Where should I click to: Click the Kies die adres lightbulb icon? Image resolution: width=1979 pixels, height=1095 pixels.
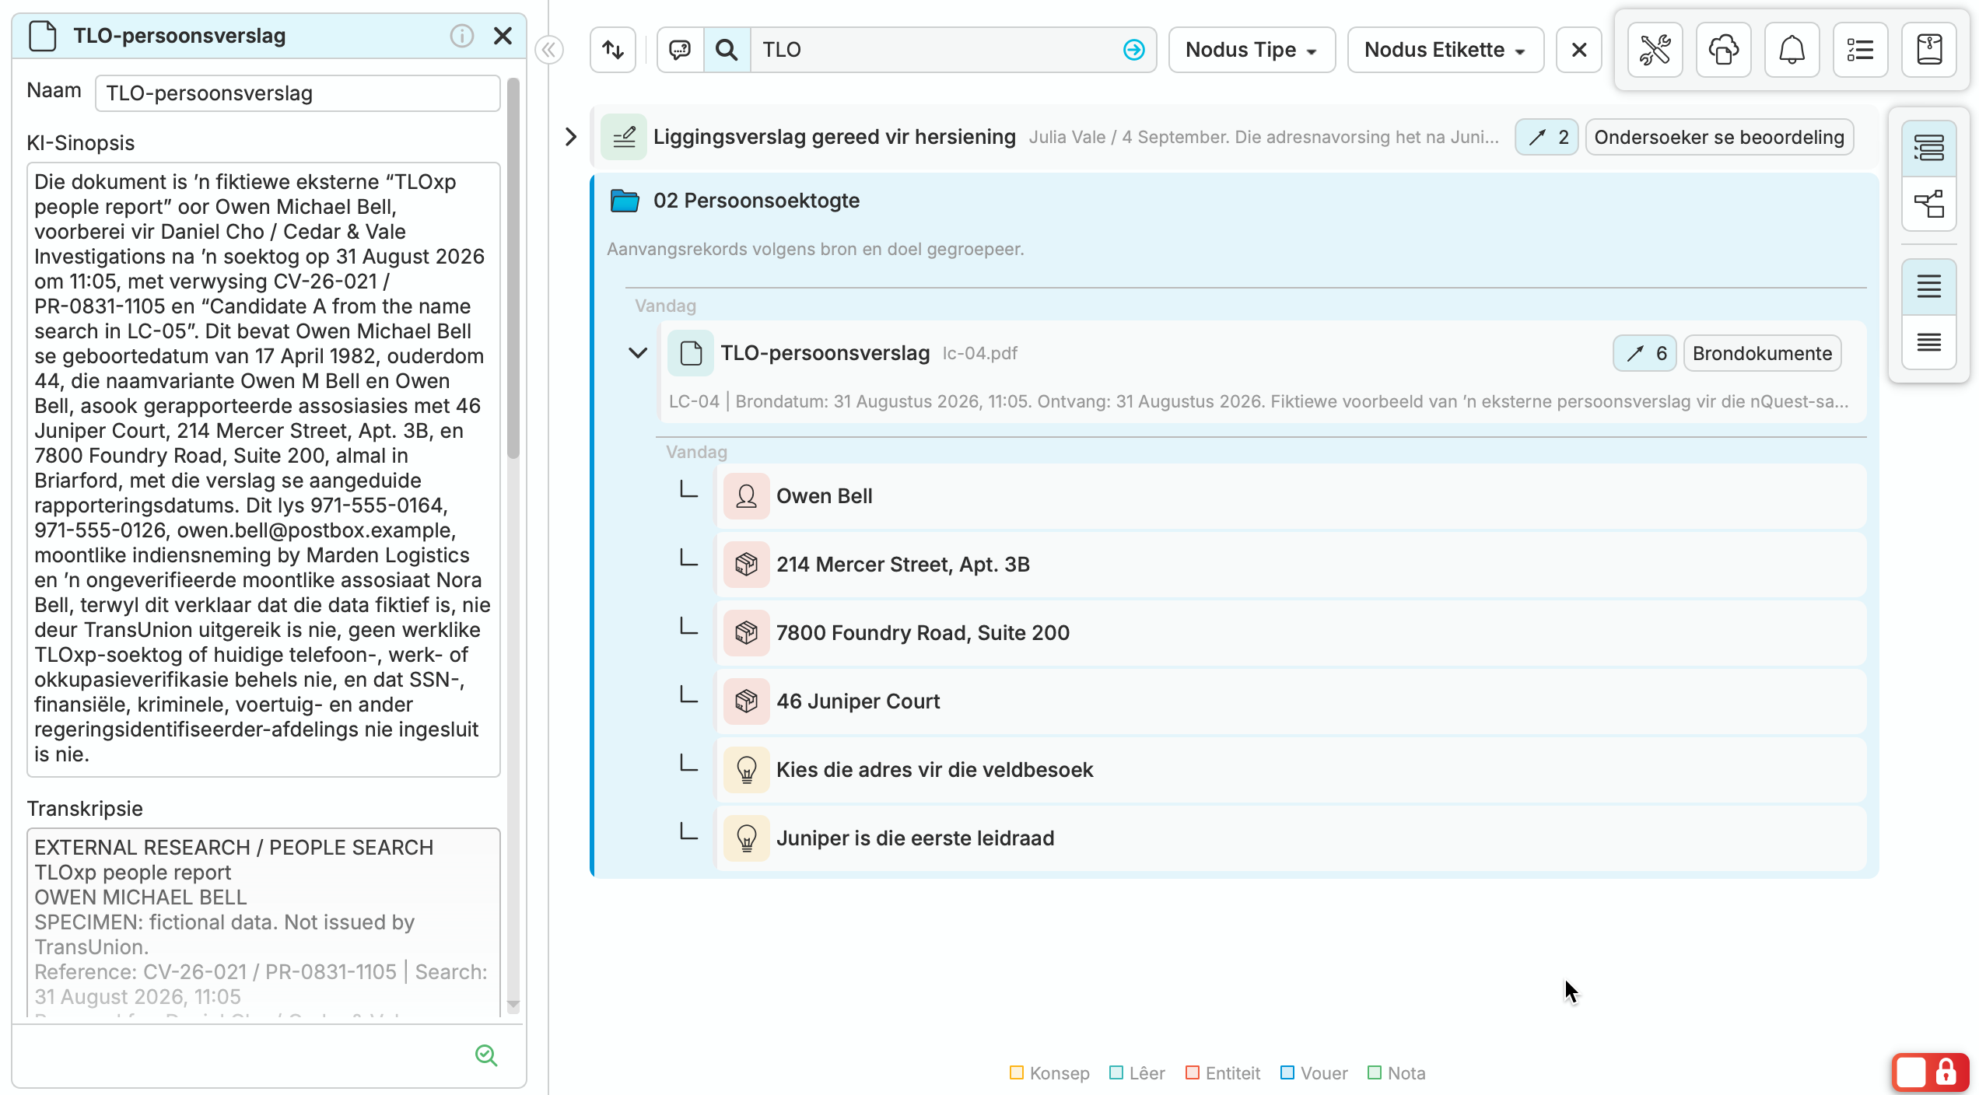746,770
